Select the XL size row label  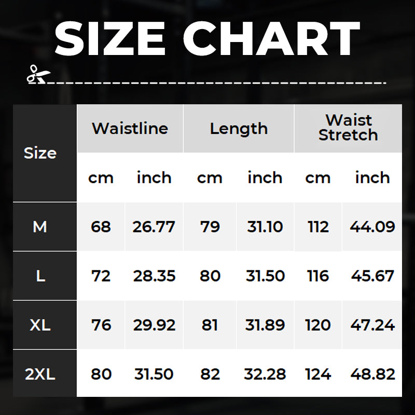pyautogui.click(x=40, y=325)
